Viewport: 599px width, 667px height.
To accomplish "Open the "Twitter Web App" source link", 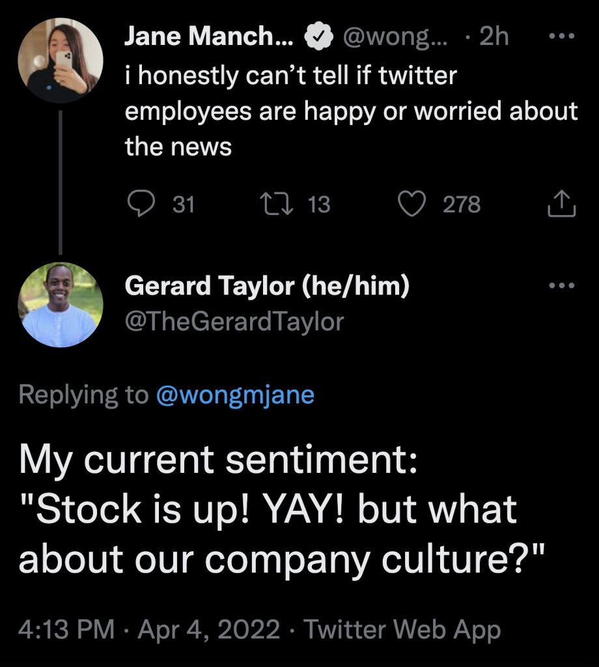I will pos(403,630).
